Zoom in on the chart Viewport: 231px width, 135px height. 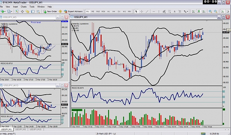click(210, 11)
